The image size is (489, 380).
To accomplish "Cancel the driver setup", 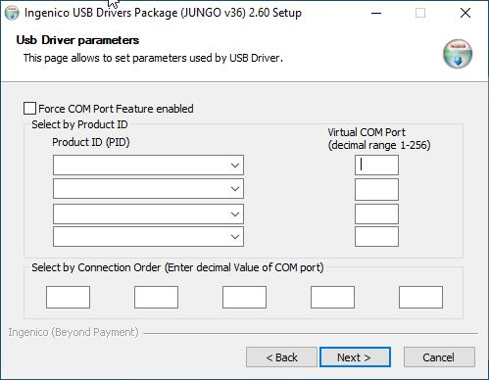I will pyautogui.click(x=439, y=357).
